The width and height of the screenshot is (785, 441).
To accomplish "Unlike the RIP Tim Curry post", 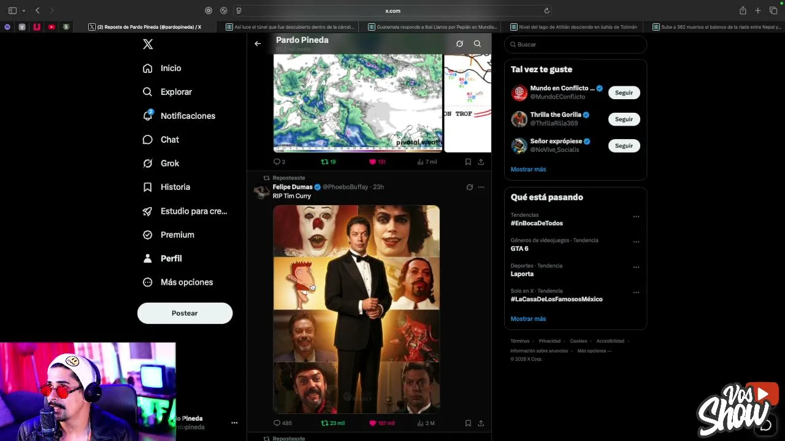I will pos(381,423).
